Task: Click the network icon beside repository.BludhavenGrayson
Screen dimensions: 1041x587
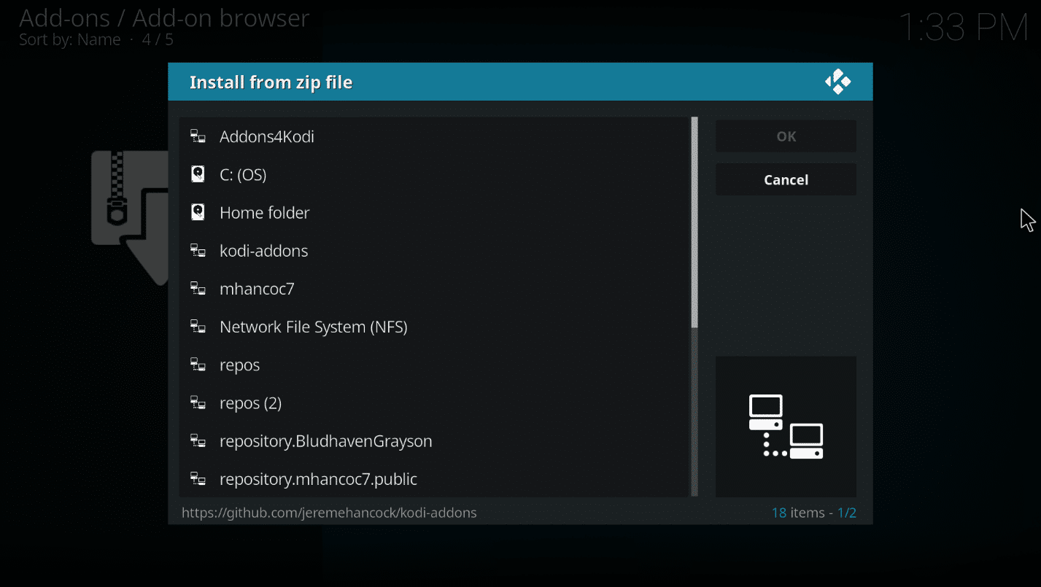Action: pos(198,440)
